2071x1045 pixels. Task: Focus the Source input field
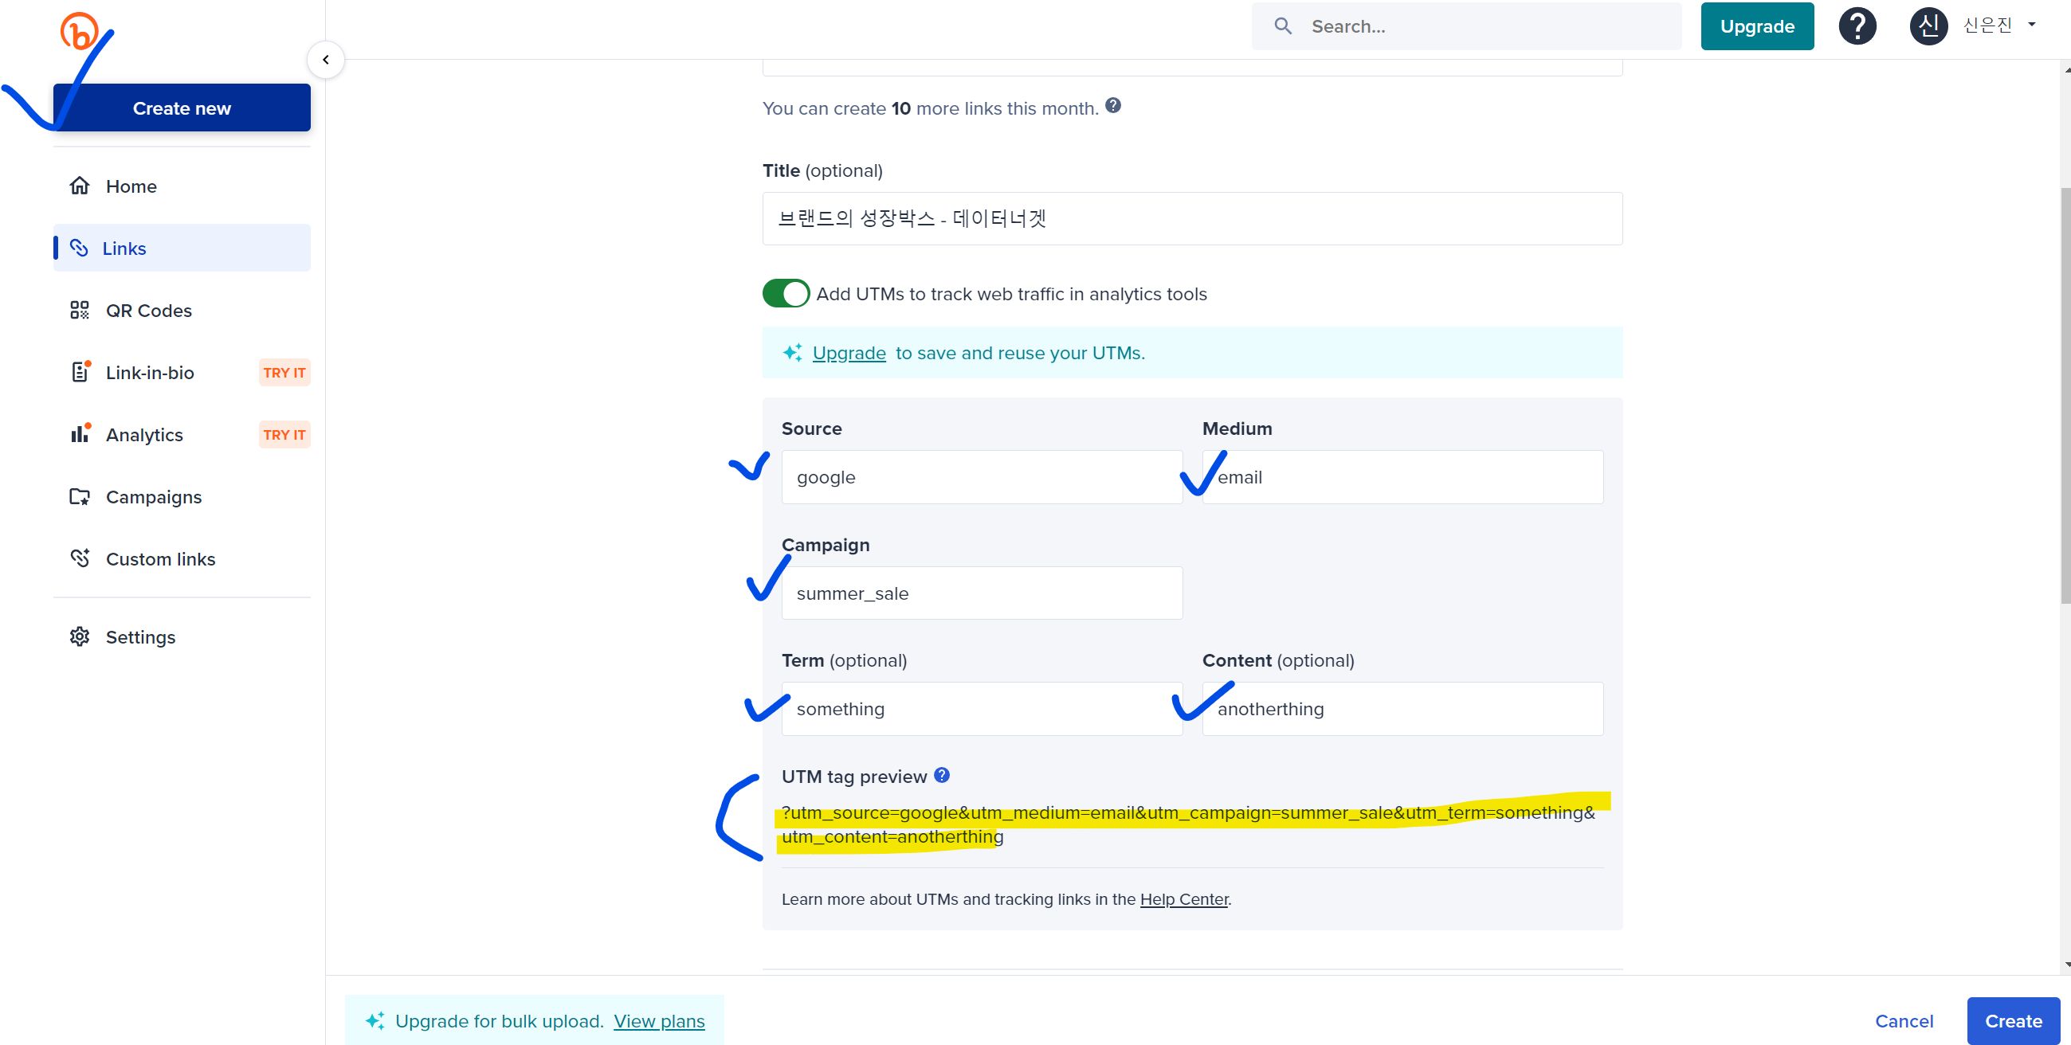(981, 477)
